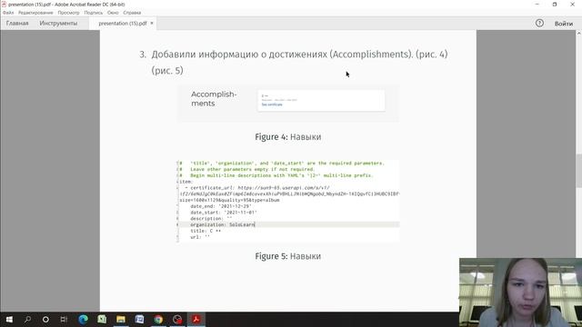This screenshot has height=327, width=582.
Task: Click the 'Добавили информацию о достижениях' list item
Action: coord(293,63)
